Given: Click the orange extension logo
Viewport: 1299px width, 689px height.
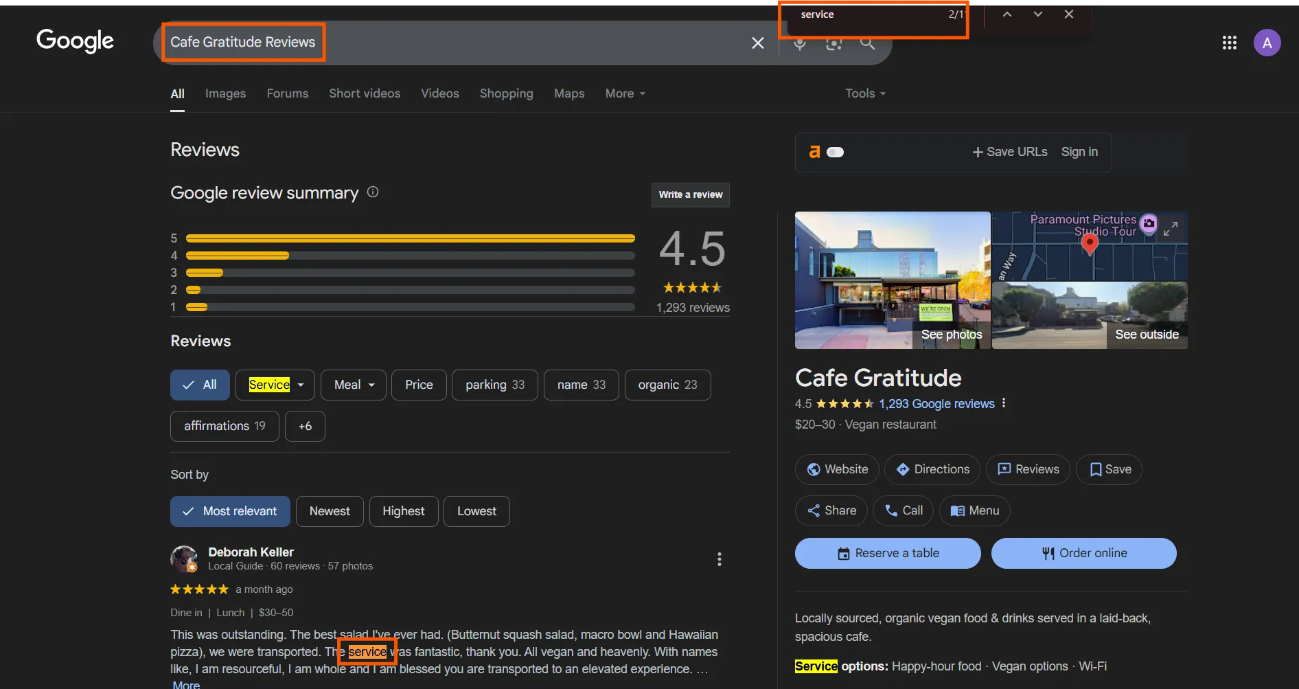Looking at the screenshot, I should pos(814,152).
